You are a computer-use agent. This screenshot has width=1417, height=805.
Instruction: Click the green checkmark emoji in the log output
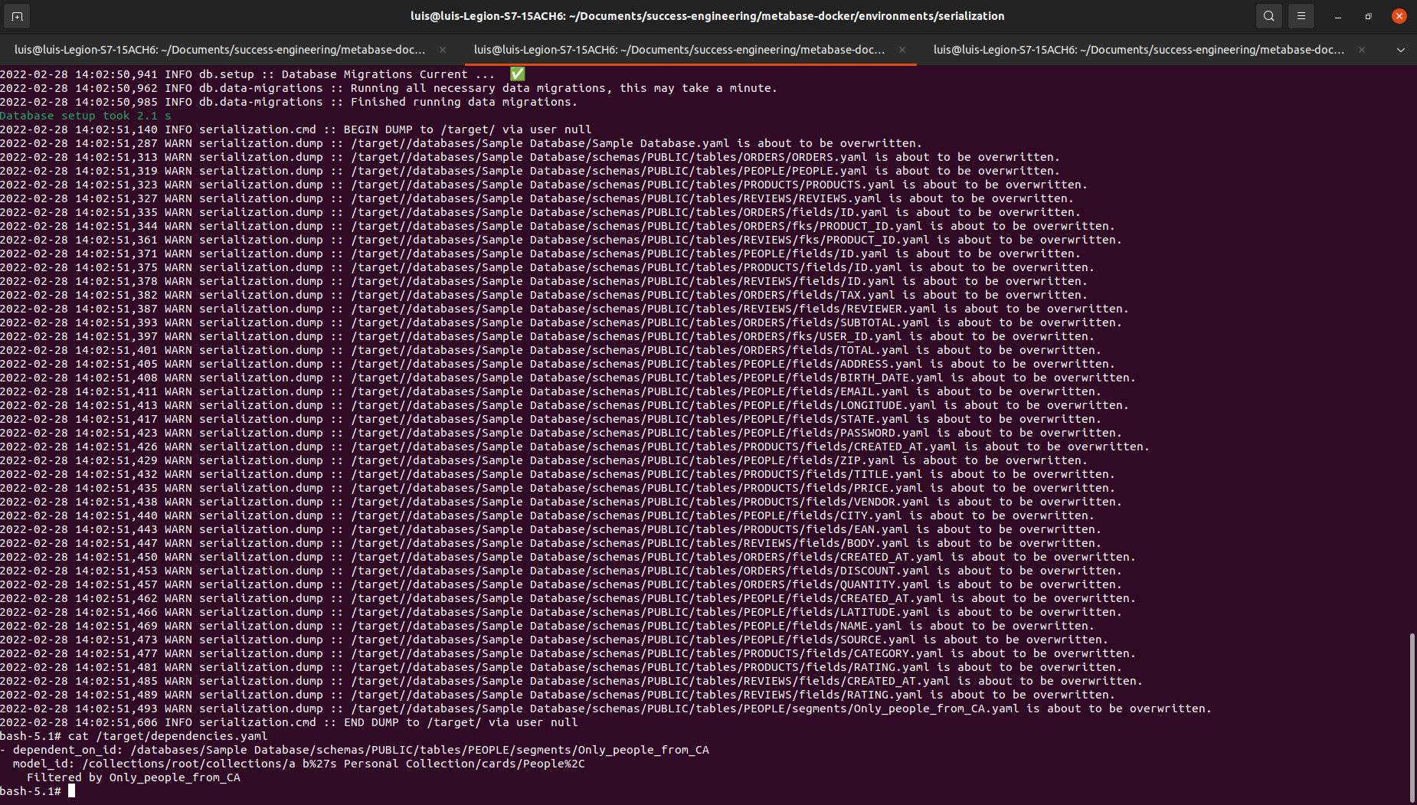click(517, 74)
